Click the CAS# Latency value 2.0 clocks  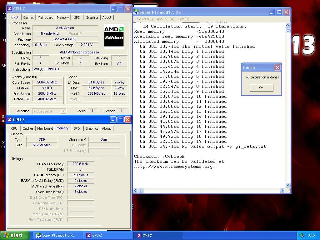(x=81, y=175)
